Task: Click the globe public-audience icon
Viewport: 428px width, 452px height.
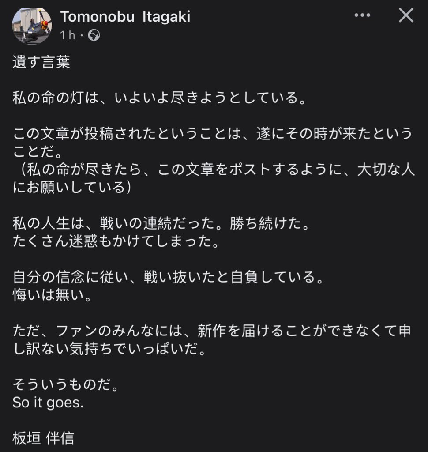Action: pyautogui.click(x=94, y=35)
